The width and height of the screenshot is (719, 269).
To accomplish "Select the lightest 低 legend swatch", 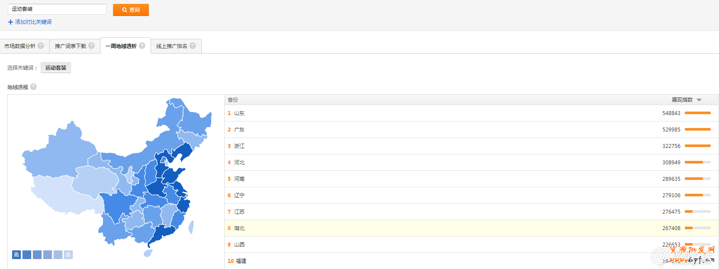I will 68,255.
